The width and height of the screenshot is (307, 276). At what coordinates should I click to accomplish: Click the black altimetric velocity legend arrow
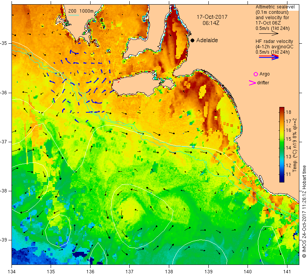tap(269, 34)
